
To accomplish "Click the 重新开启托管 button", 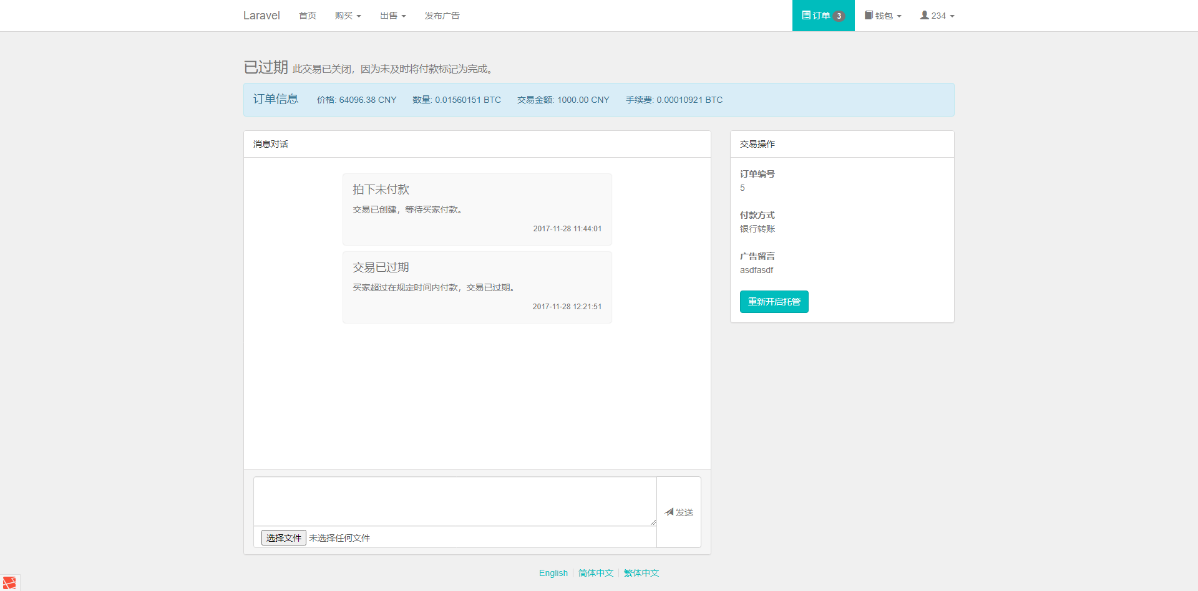I will coord(774,301).
